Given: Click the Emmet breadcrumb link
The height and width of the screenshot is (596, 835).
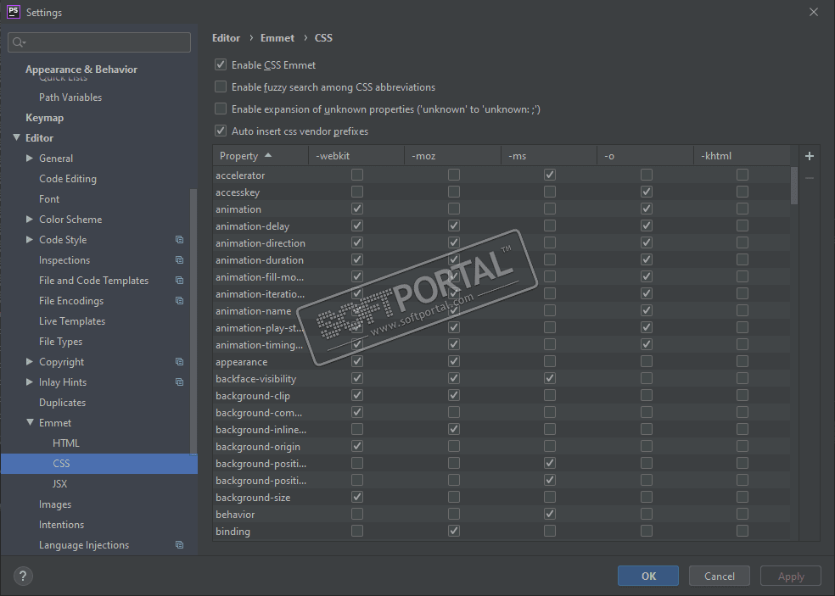Looking at the screenshot, I should [277, 38].
